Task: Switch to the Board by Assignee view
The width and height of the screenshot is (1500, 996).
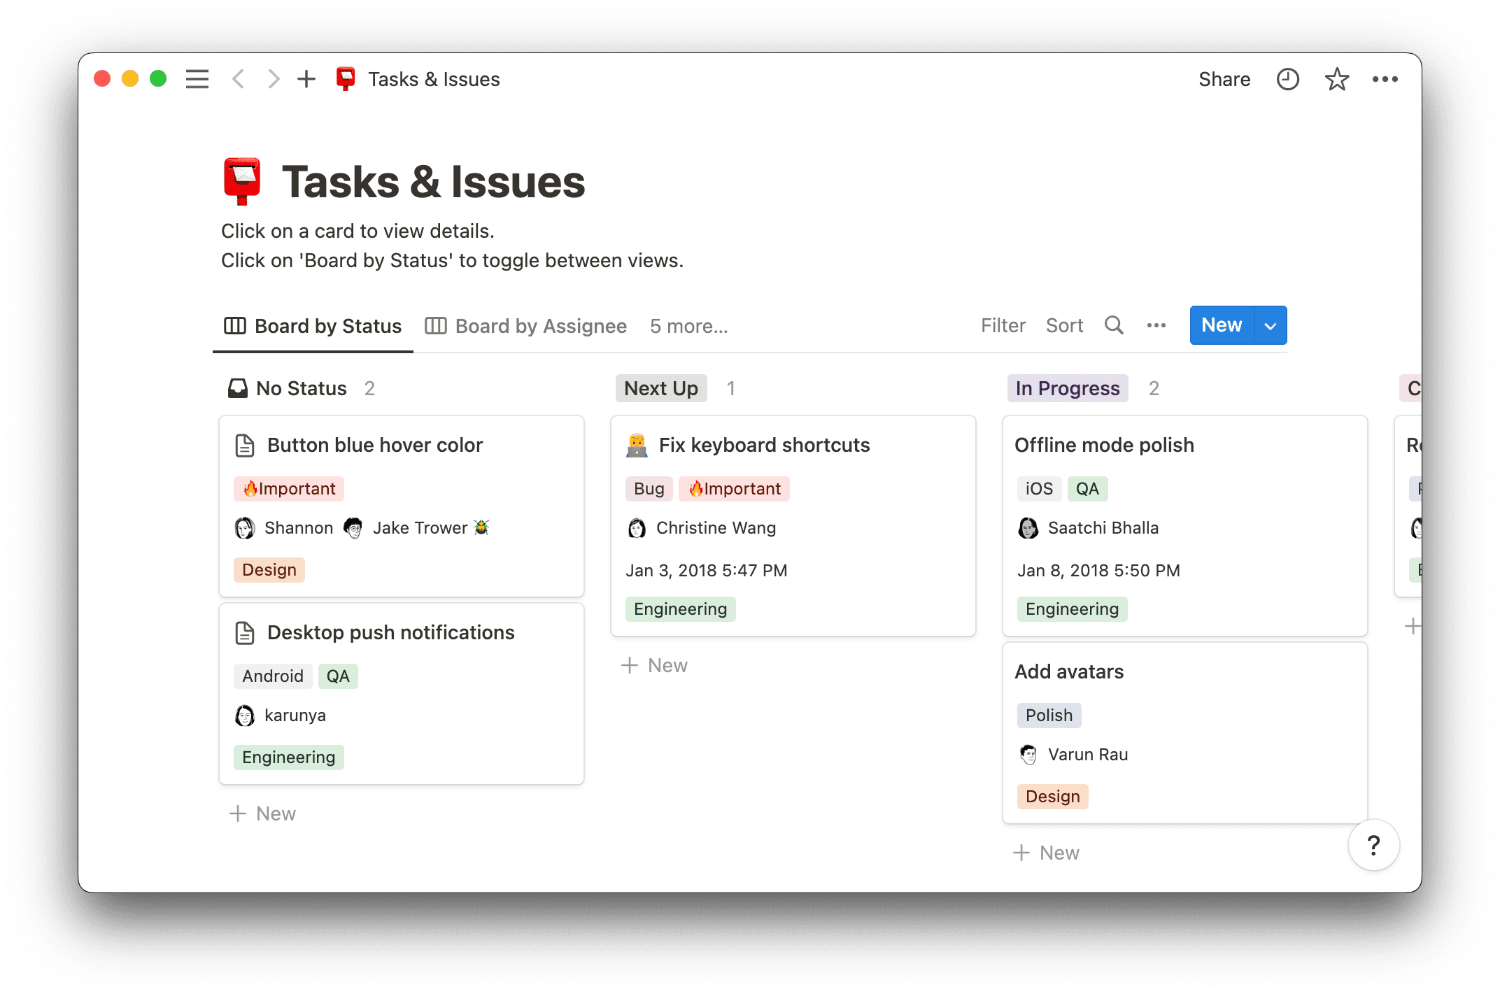Action: coord(540,326)
